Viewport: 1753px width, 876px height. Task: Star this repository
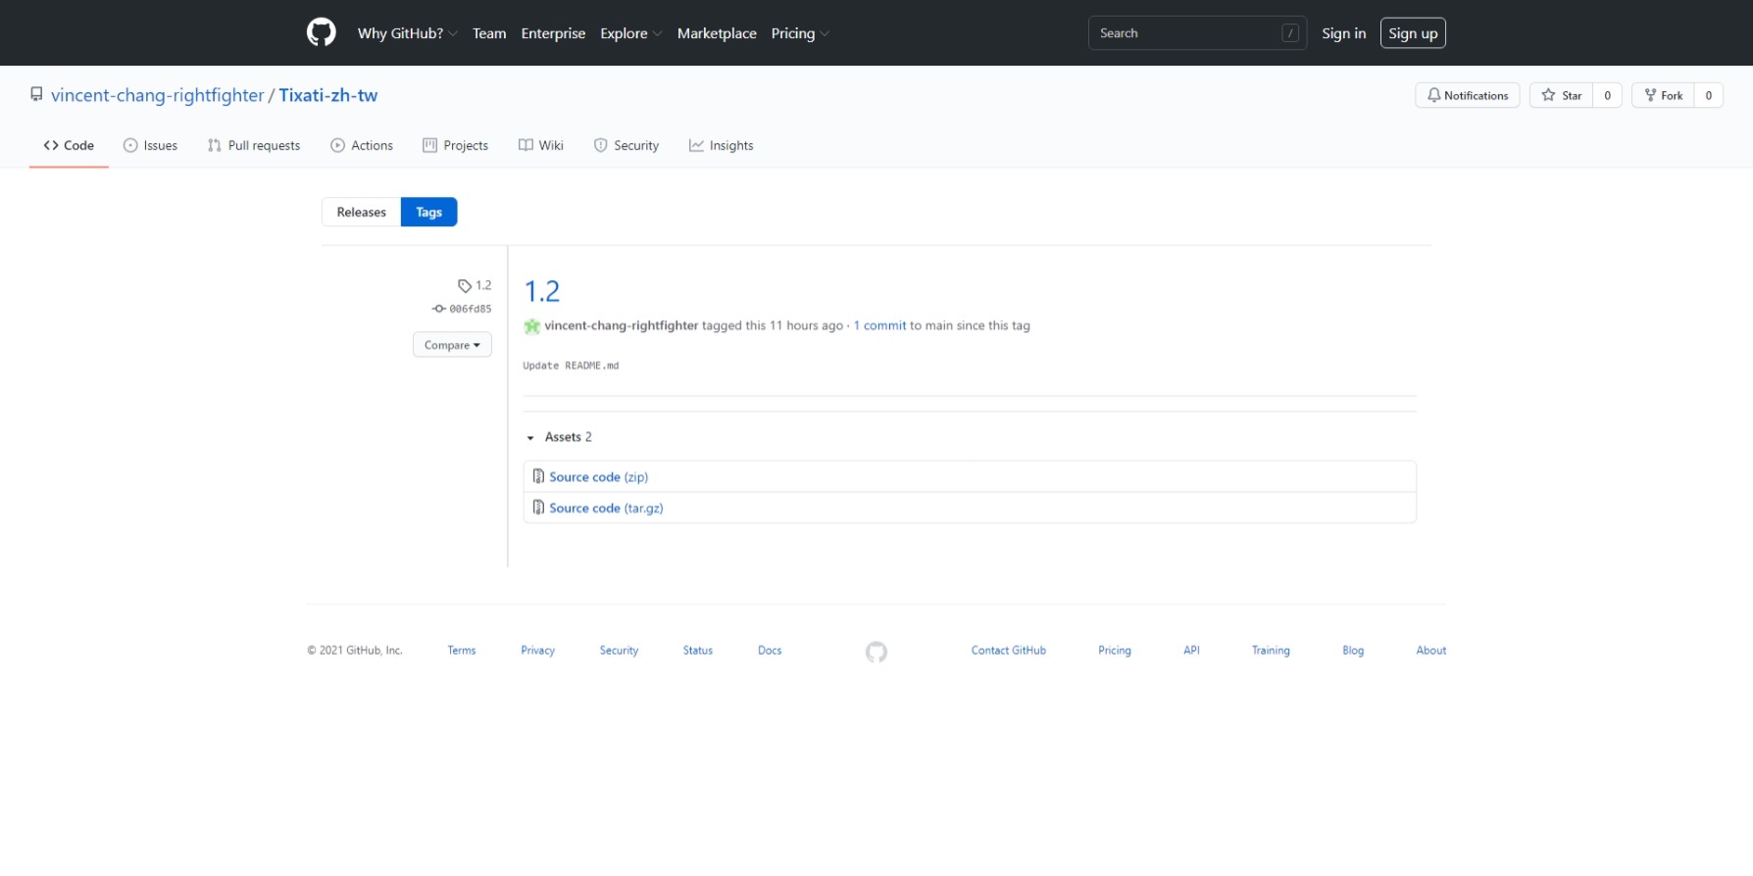(x=1561, y=95)
